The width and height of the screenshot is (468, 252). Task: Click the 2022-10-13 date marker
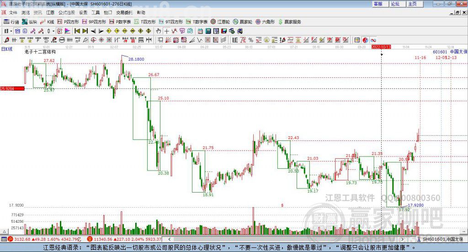(381, 47)
